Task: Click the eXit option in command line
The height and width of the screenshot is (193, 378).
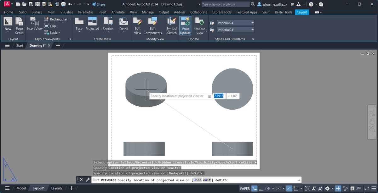Action: click(x=207, y=180)
